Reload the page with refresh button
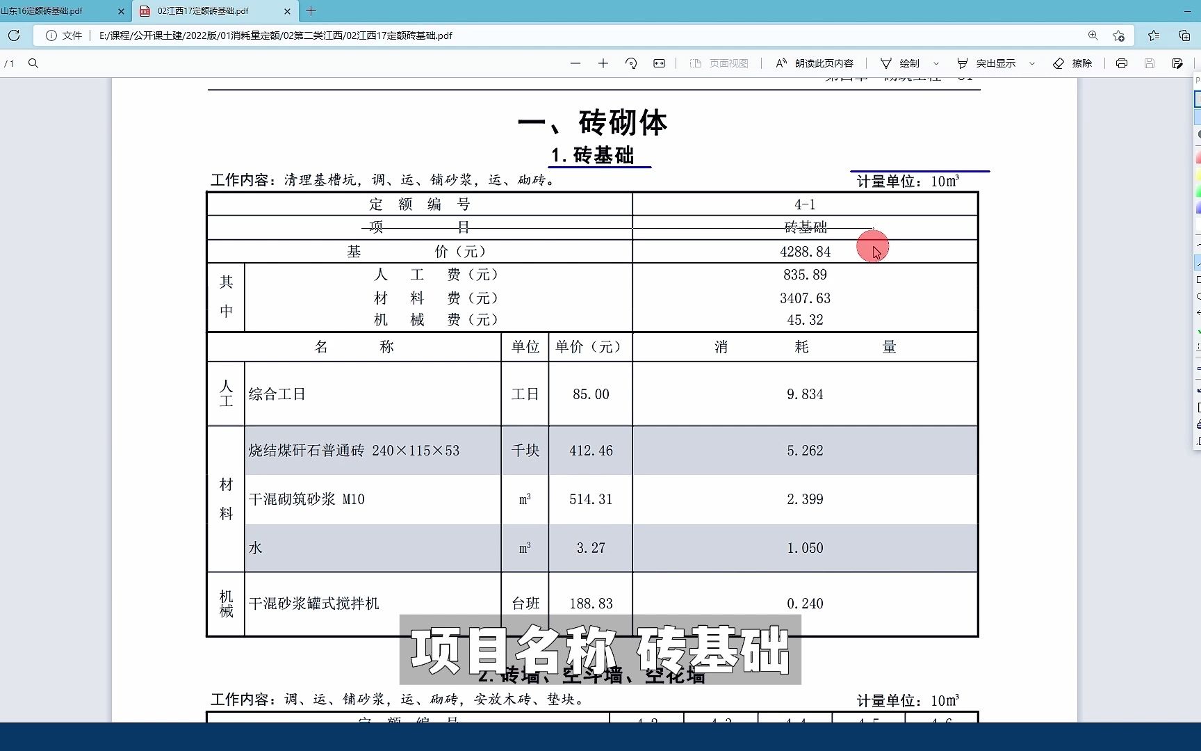 [x=14, y=35]
